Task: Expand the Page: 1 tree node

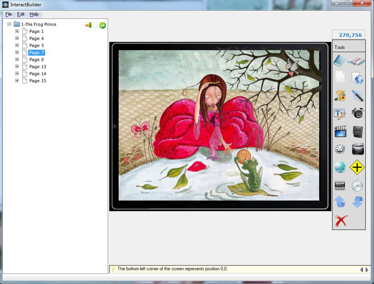Action: tap(17, 31)
